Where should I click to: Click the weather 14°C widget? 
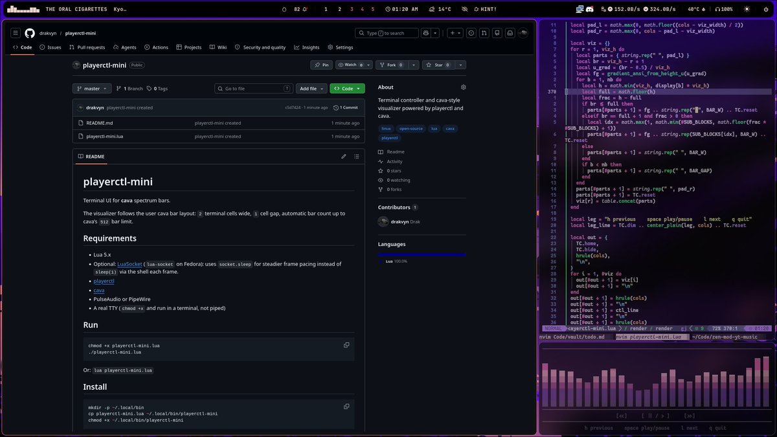440,9
